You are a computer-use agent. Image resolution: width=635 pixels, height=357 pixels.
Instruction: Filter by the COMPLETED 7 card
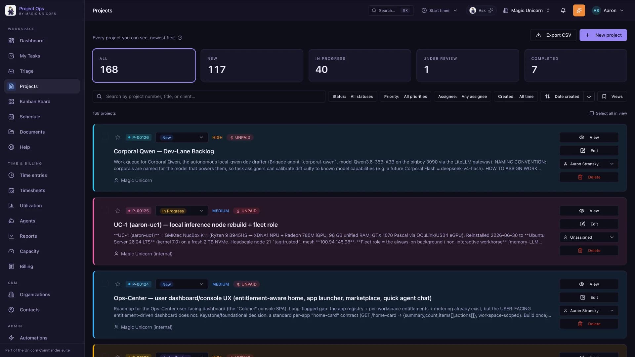coord(575,65)
